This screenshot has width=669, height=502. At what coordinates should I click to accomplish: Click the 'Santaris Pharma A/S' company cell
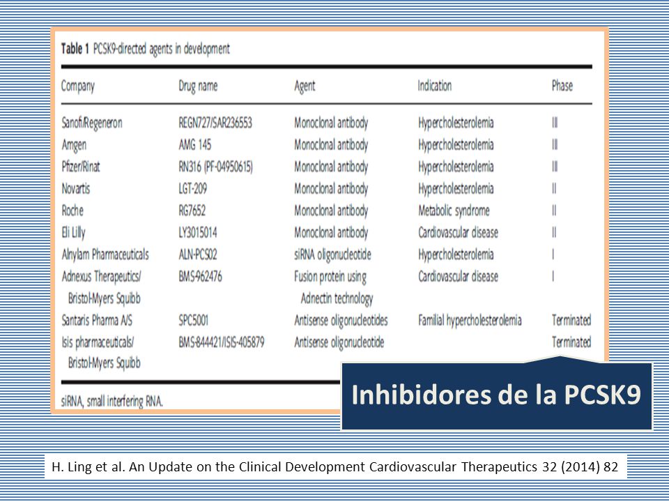tap(97, 321)
